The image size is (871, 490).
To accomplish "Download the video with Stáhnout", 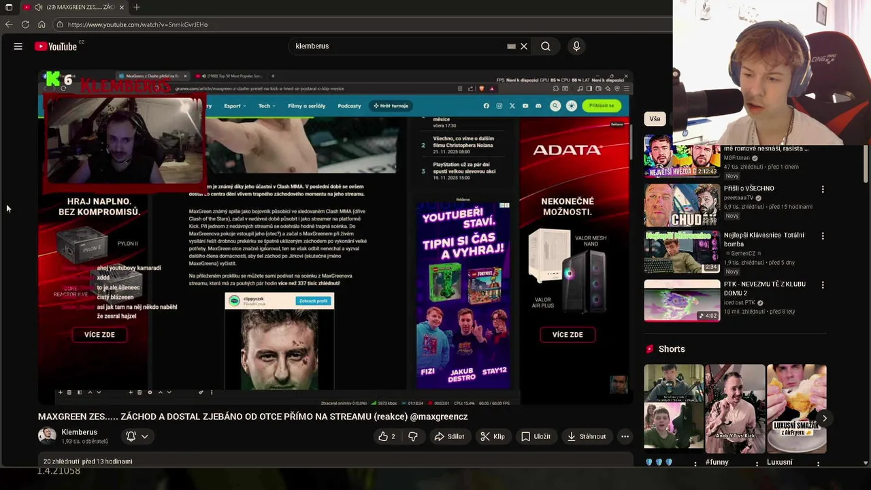I will (587, 436).
